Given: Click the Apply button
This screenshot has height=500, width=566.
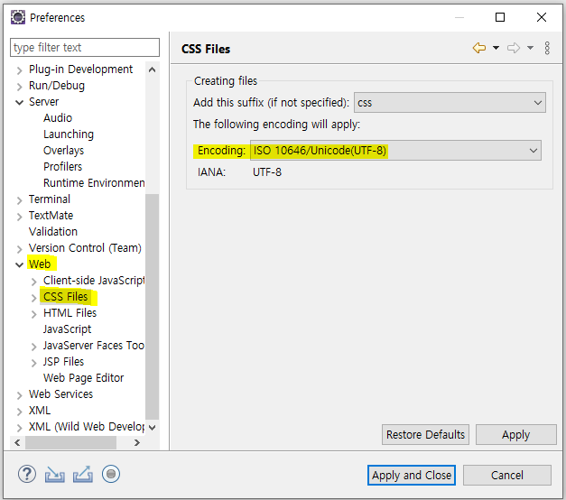Looking at the screenshot, I should coord(516,435).
